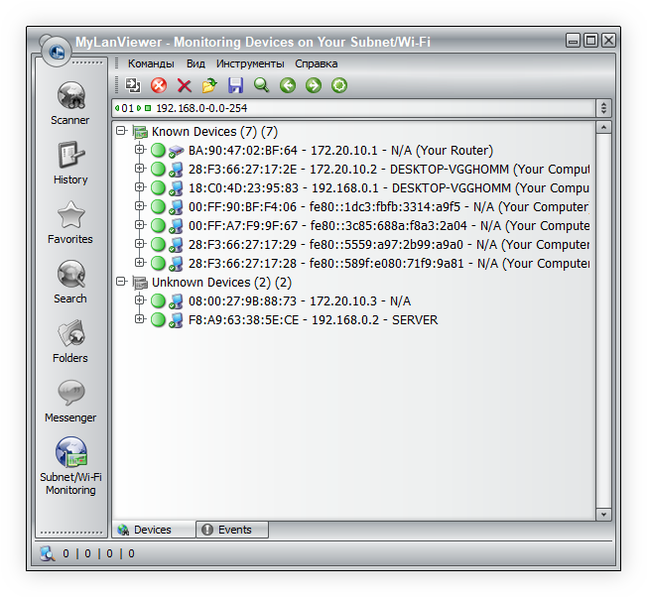
Task: Select the 192.168.0.1 DESKTOP-VGGHOMM row
Action: coord(389,188)
